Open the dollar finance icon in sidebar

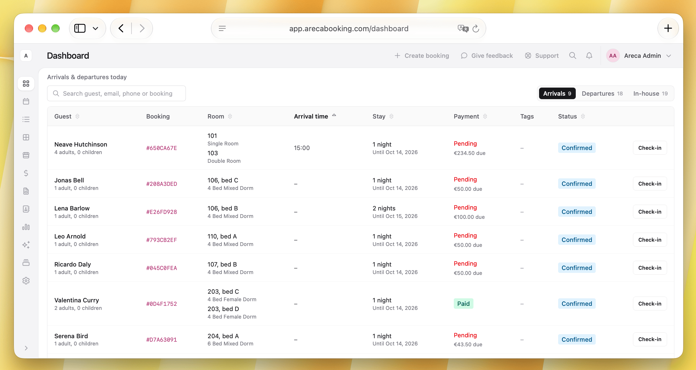(x=26, y=173)
